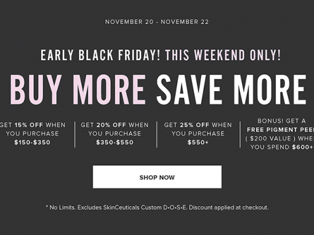Select the $150-$350 purchase range
Image resolution: width=314 pixels, height=235 pixels.
pos(32,142)
